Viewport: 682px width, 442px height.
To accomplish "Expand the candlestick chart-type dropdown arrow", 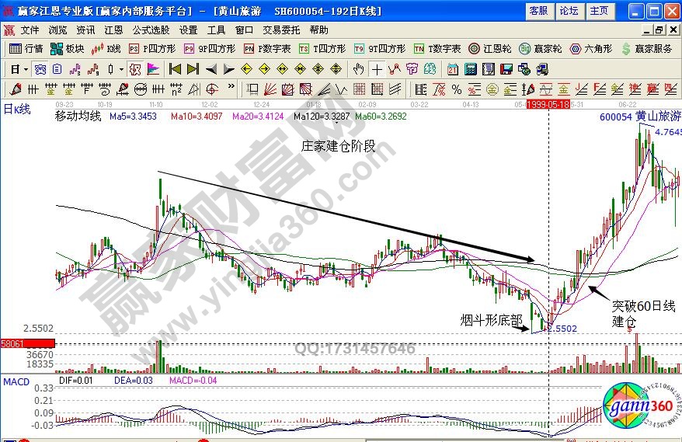I will [121, 69].
